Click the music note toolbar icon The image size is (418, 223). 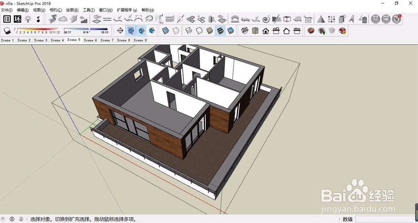point(38,19)
